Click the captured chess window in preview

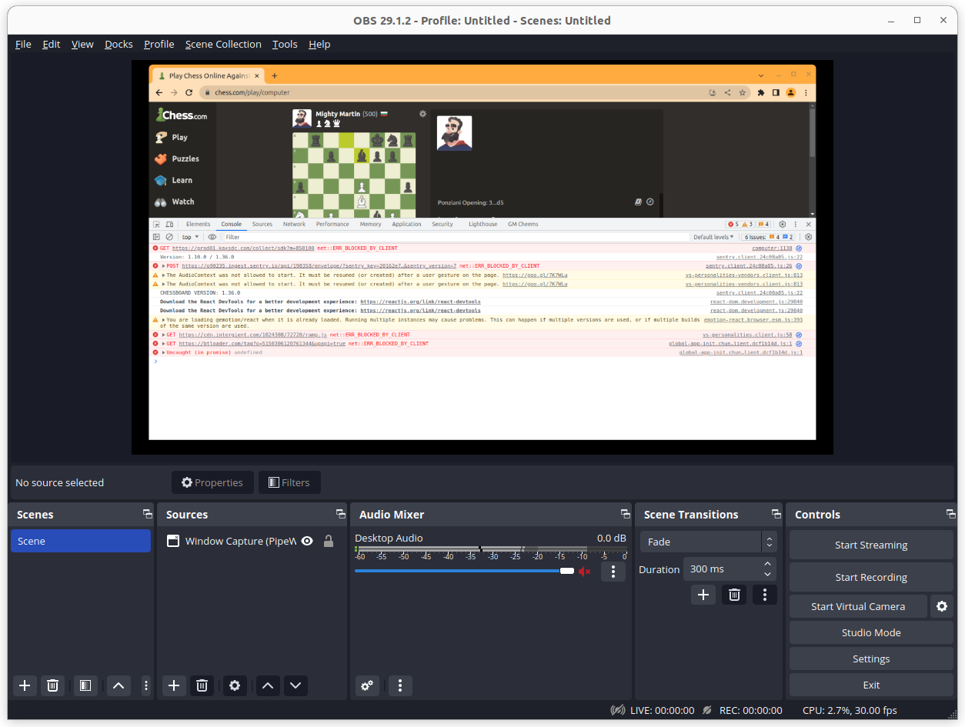[x=482, y=252]
